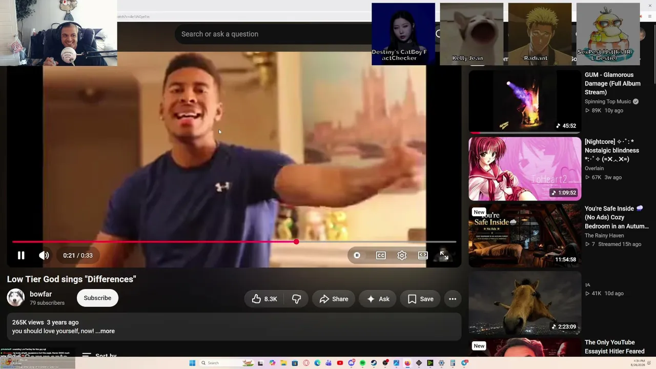This screenshot has width=656, height=369.
Task: Open Task View from the taskbar
Action: pos(260,363)
